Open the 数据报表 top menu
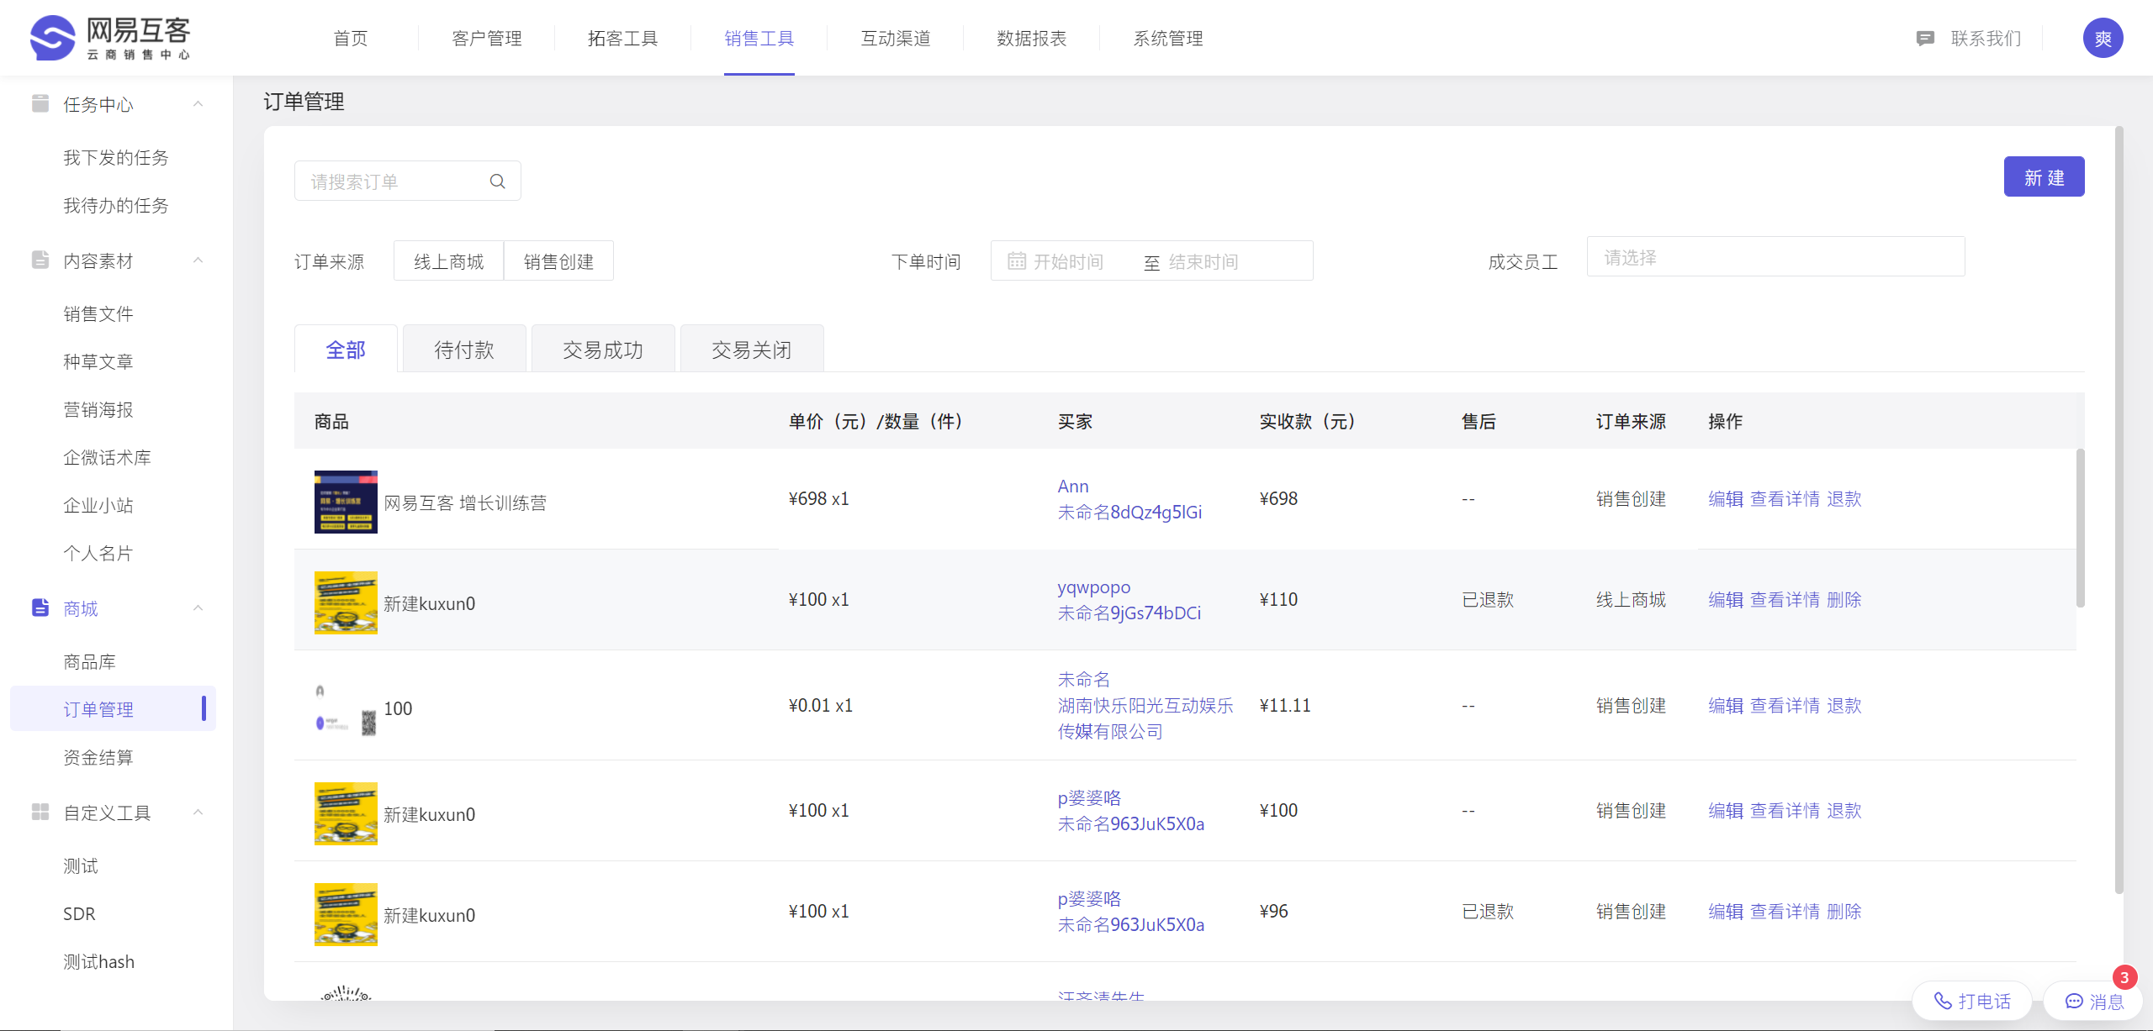 click(x=1032, y=39)
